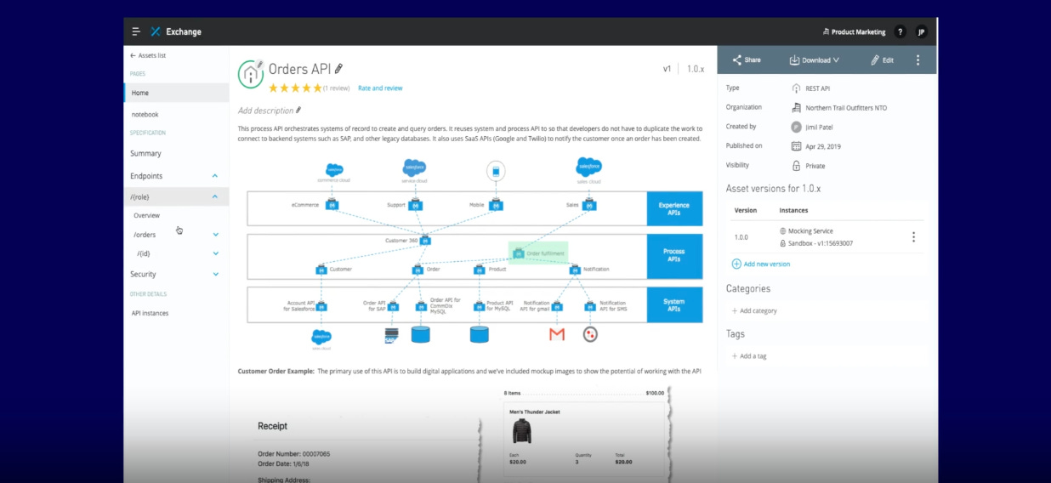The height and width of the screenshot is (483, 1051).
Task: Click the Edit button
Action: [883, 60]
